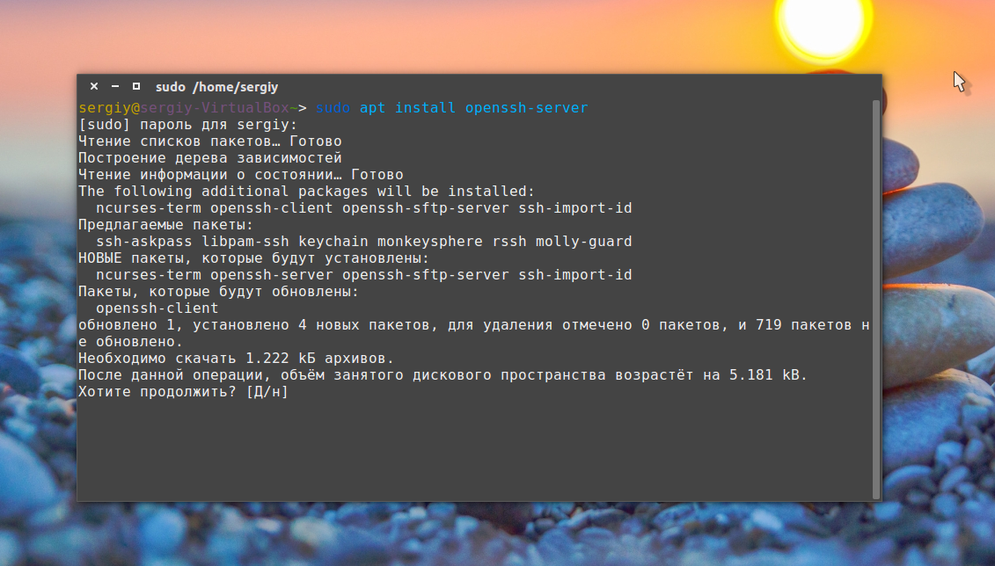Click the sergiy@sergiy-VirtualBox prompt text
995x566 pixels.
pyautogui.click(x=183, y=108)
